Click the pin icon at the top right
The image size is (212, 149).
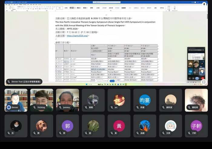tap(204, 4)
